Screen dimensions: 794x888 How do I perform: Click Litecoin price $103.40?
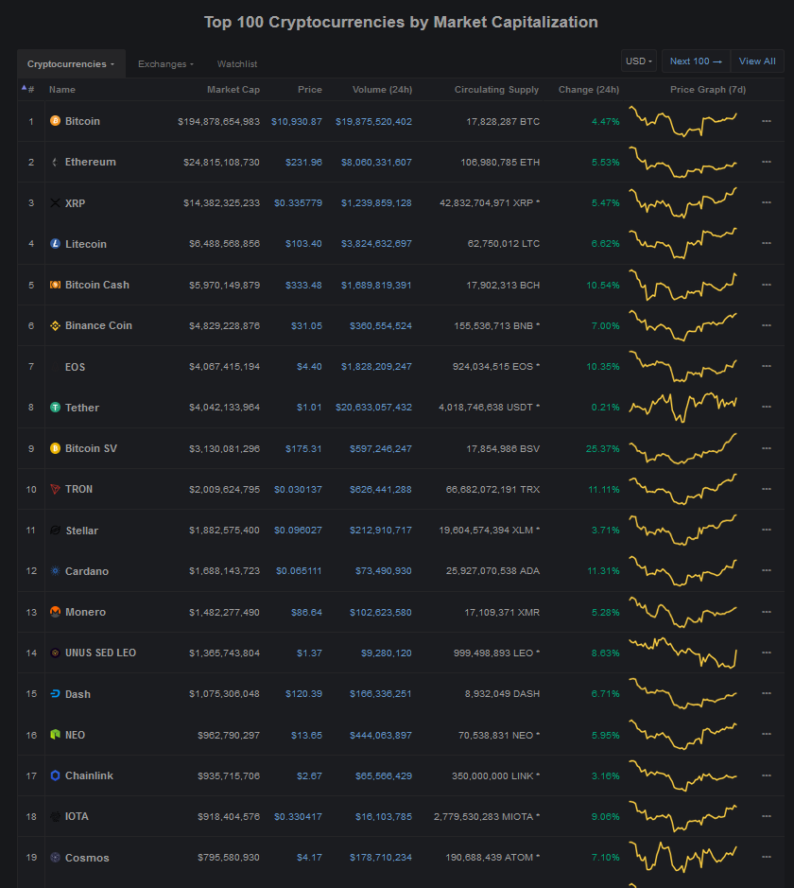[x=303, y=244]
